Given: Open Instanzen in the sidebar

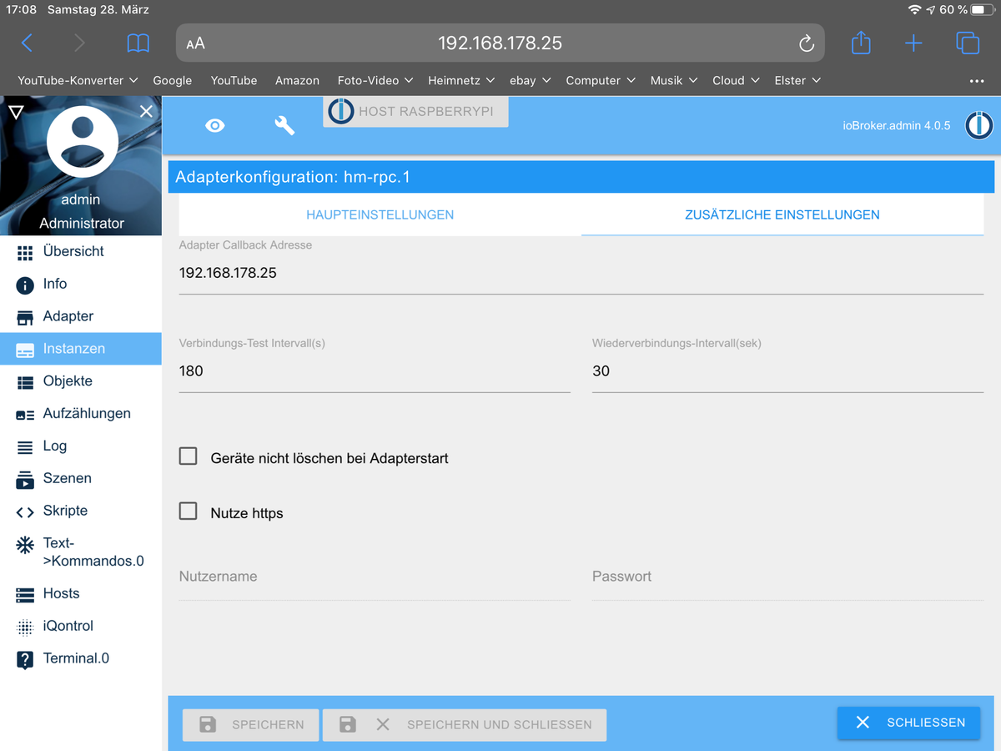Looking at the screenshot, I should click(x=80, y=349).
